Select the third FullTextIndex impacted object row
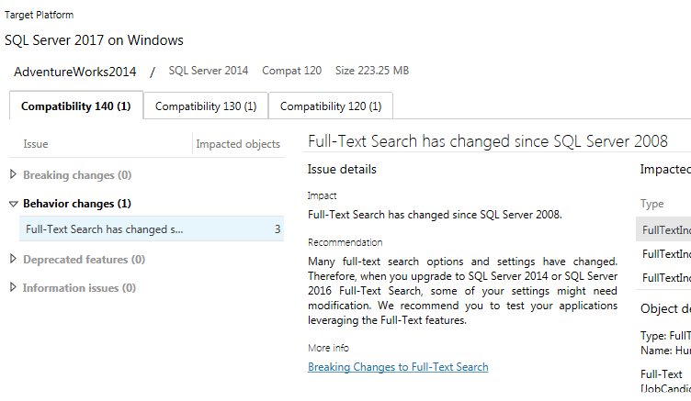 (663, 278)
